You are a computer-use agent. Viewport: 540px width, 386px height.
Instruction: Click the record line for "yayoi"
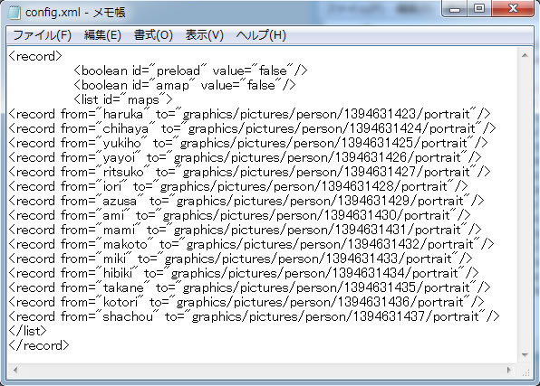[245, 157]
